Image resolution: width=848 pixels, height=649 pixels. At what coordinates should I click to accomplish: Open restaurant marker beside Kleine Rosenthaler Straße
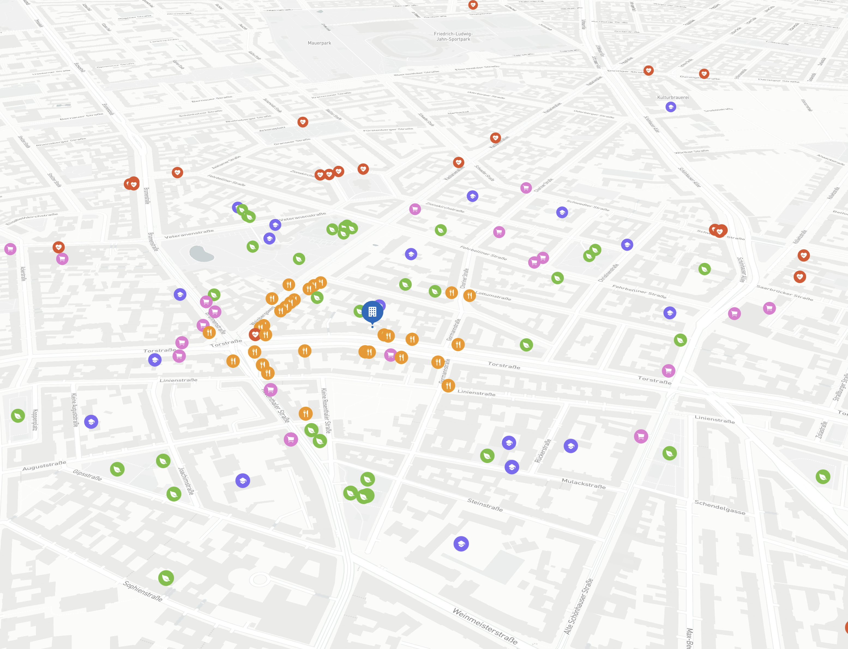305,414
